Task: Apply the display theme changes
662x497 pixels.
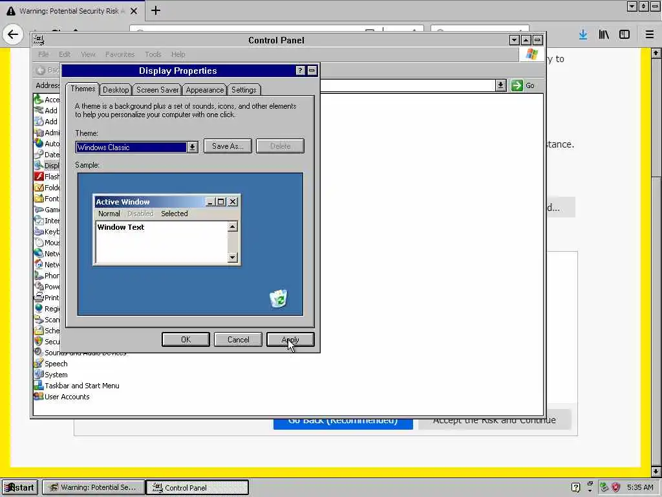Action: 290,339
